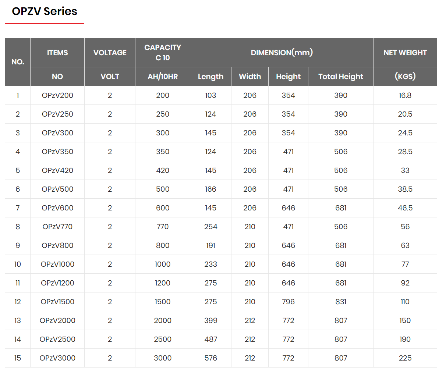Select the CAPACITY C 10 header
This screenshot has height=369, width=446.
[x=163, y=53]
